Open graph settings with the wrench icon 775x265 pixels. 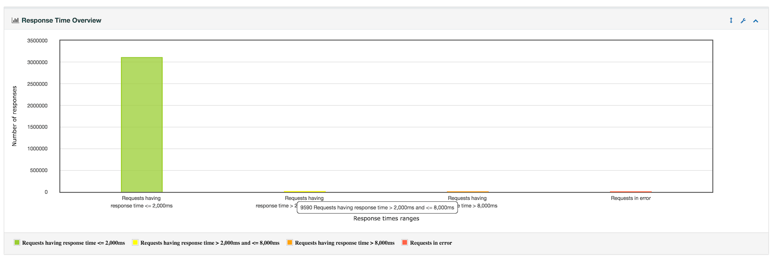(743, 21)
